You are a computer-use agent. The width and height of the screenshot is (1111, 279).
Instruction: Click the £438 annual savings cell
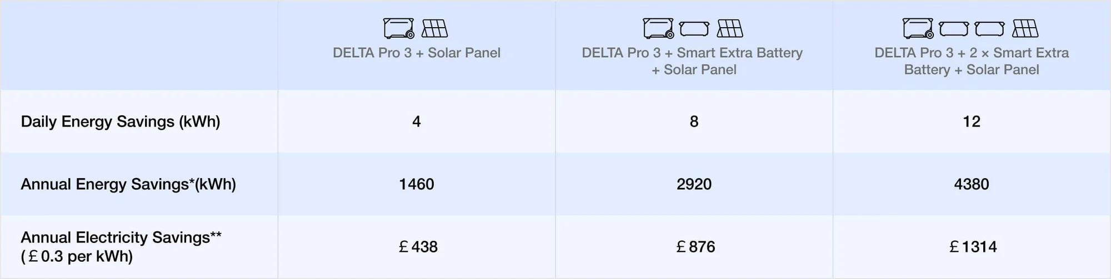click(x=418, y=247)
